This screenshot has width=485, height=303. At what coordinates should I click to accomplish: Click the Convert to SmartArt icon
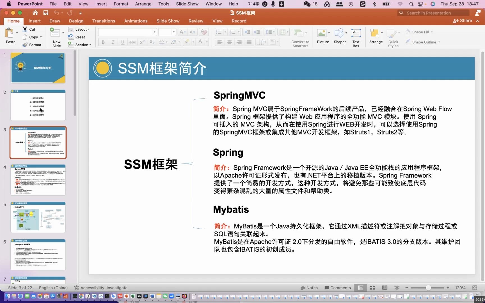click(299, 34)
